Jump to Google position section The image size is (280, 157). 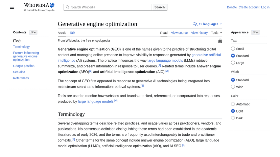[x=24, y=66]
